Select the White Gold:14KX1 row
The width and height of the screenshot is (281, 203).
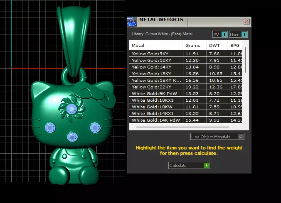[186, 113]
